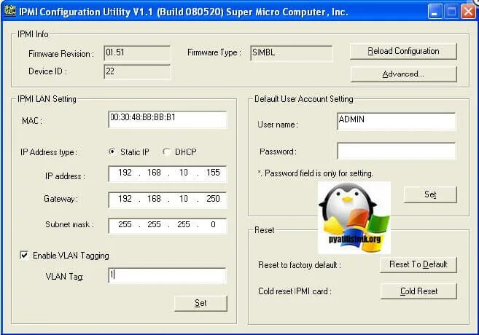Click the IP address second octet 168
479x335 pixels.
point(154,173)
